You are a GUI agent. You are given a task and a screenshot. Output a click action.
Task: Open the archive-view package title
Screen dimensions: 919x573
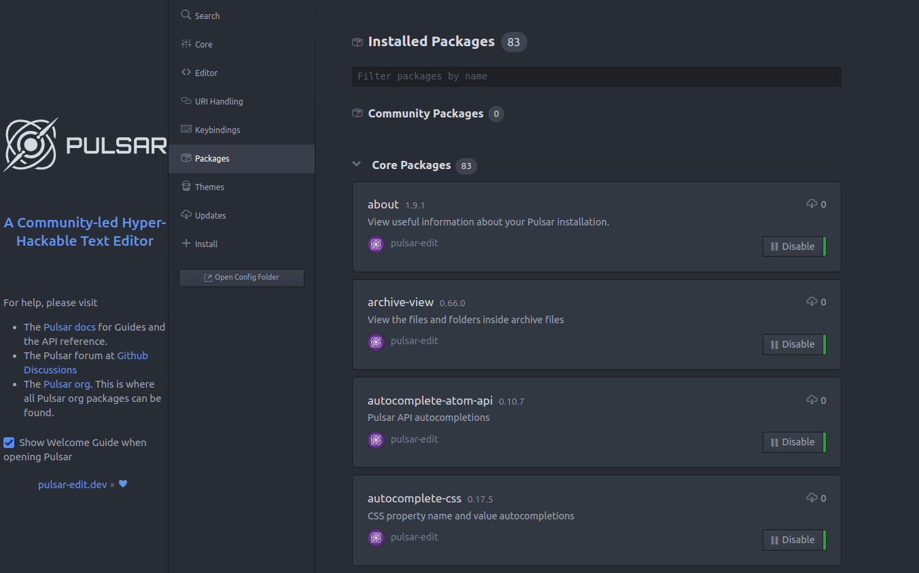click(400, 302)
